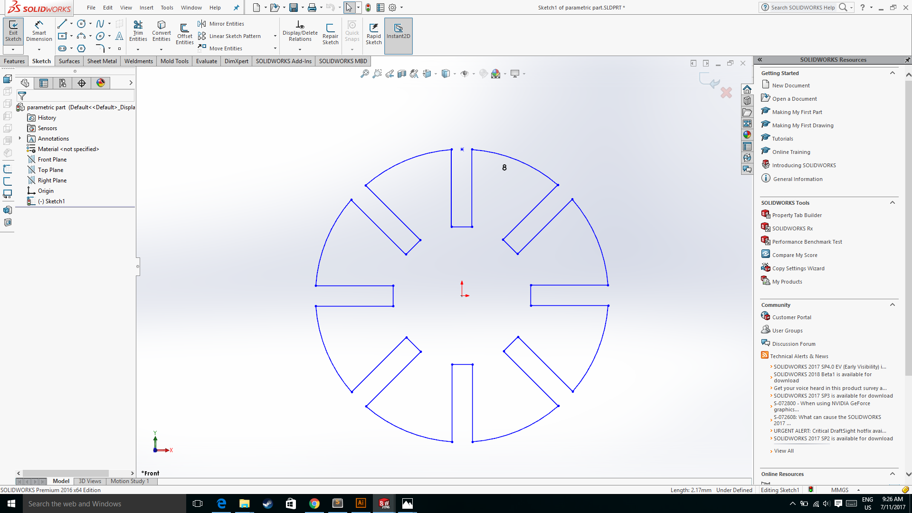Open the MMGS unit system dropdown
The width and height of the screenshot is (912, 513).
click(x=858, y=490)
